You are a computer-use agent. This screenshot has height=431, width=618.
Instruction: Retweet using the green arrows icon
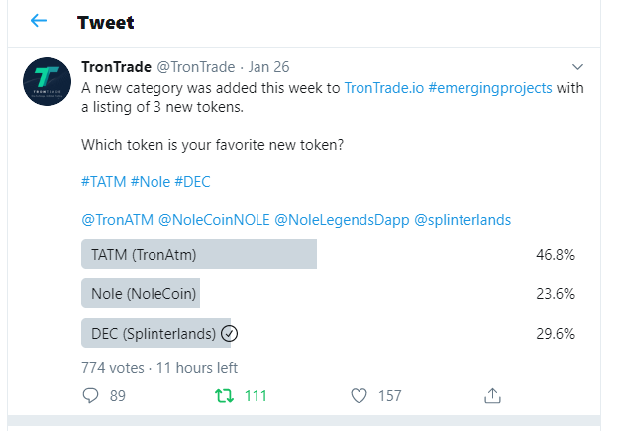point(225,395)
